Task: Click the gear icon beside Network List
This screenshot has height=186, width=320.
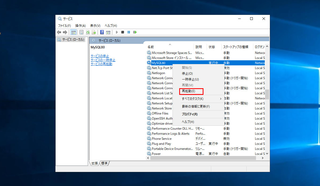Action: tap(149, 93)
